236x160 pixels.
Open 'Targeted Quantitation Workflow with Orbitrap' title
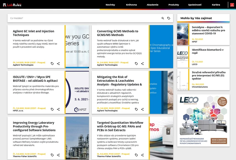120,126
